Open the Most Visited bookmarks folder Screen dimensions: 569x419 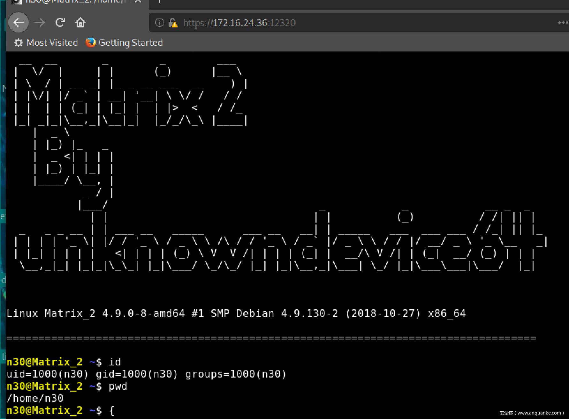click(46, 43)
